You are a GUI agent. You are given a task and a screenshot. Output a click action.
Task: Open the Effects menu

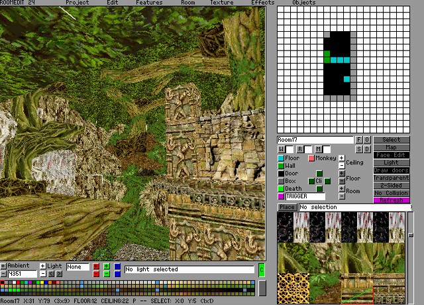[262, 3]
